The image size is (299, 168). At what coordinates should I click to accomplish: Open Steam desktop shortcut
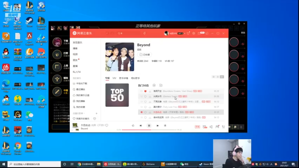click(x=30, y=22)
